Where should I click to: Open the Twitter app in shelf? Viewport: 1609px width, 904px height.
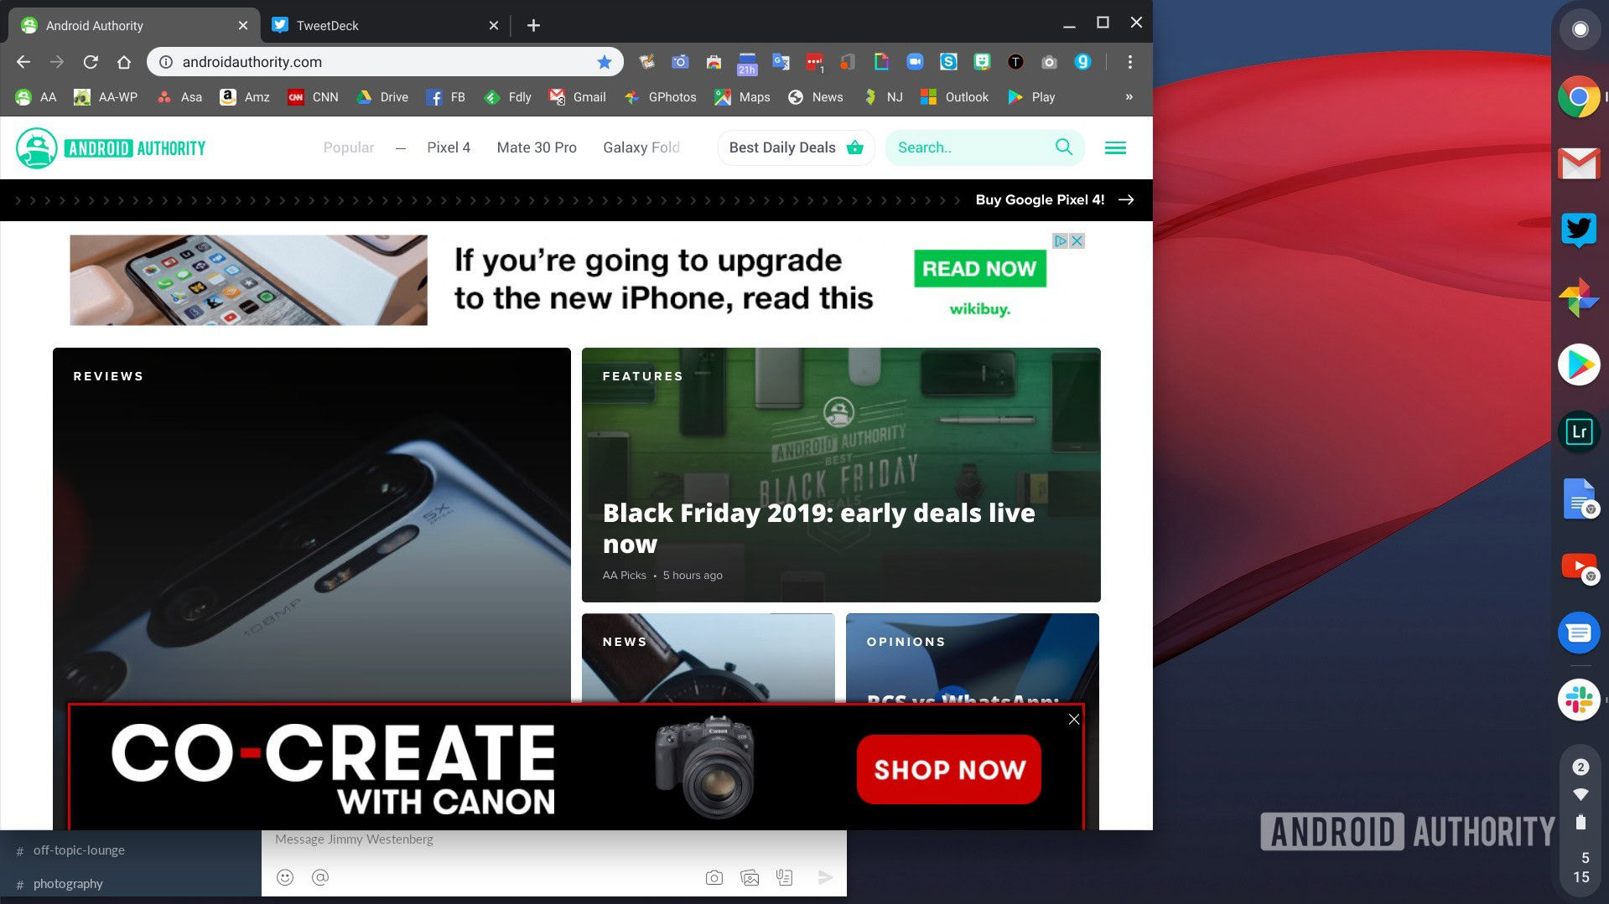click(x=1579, y=230)
